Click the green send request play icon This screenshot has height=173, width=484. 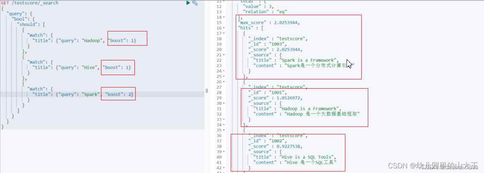(188, 3)
